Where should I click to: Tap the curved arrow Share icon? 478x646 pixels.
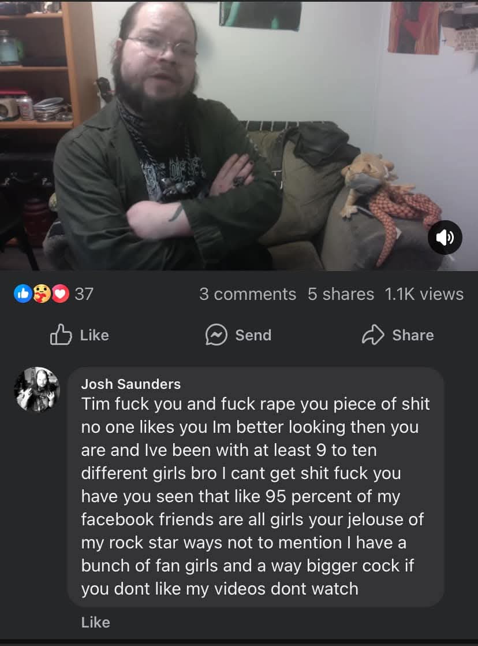(x=373, y=335)
